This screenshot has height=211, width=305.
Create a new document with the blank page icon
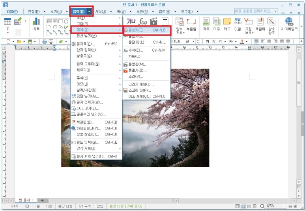9,42
